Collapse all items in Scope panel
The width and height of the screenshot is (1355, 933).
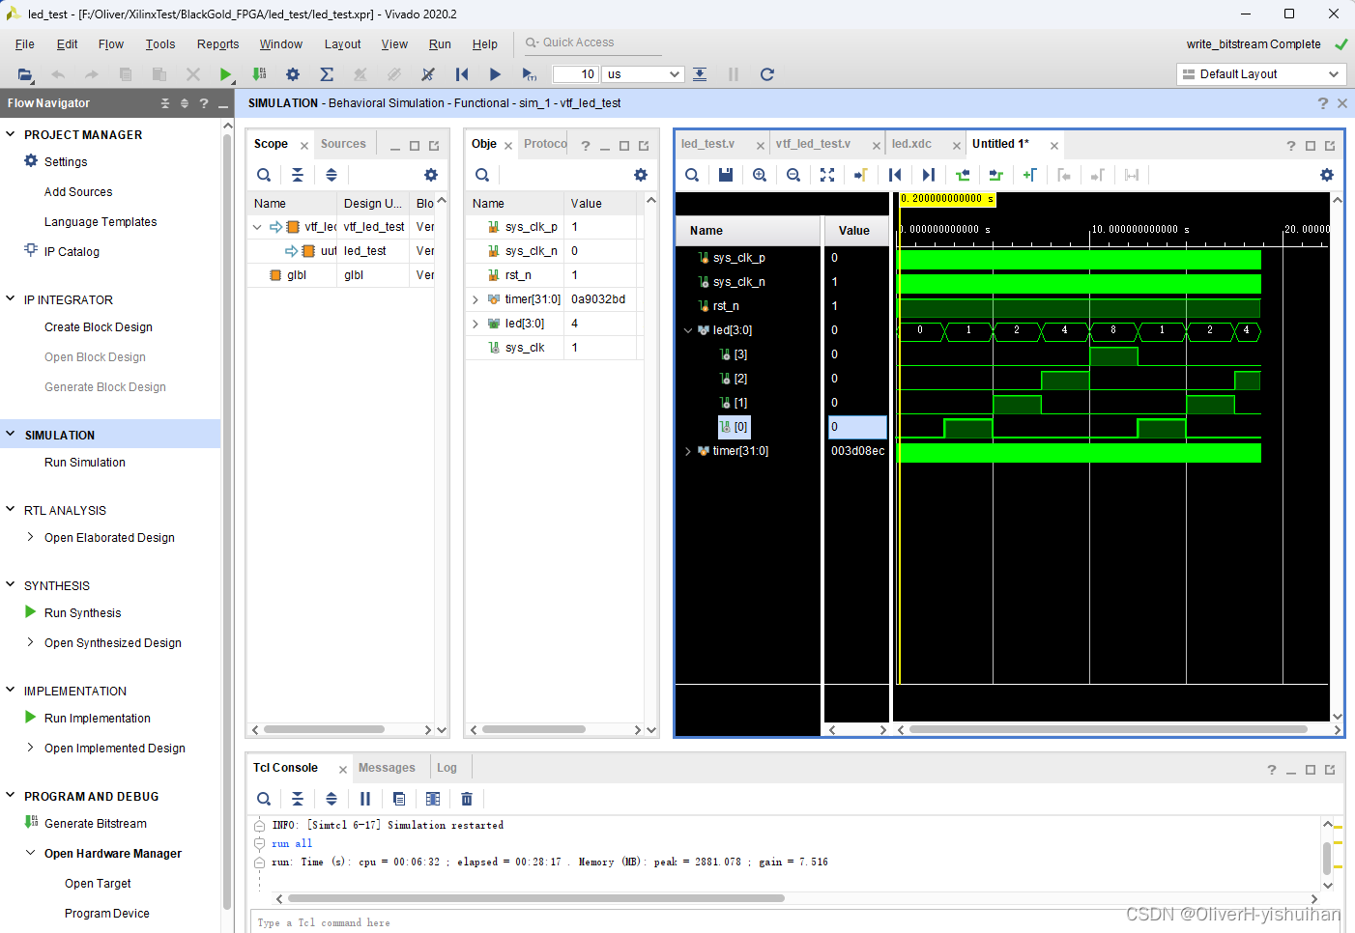coord(298,175)
